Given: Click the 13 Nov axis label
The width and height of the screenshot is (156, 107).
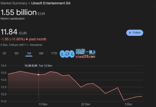Looking at the screenshot, I should pos(43,104).
